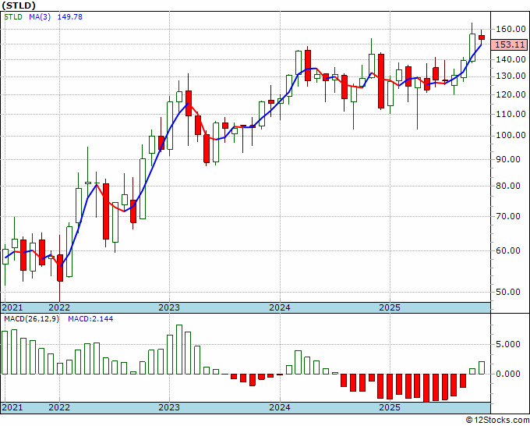
Task: Click 2022 on the price chart timeline
Action: coord(59,308)
